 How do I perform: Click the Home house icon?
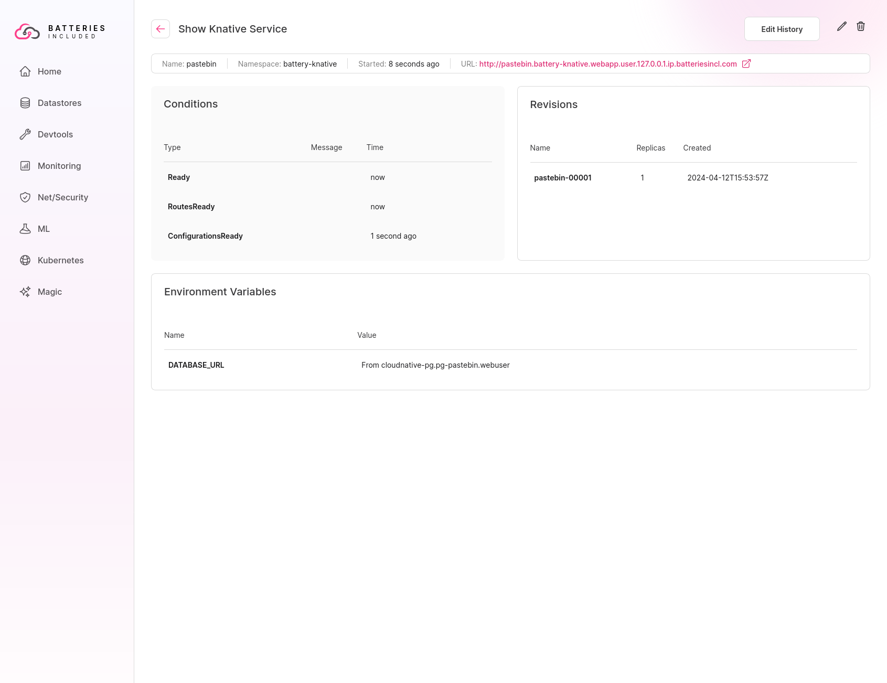pyautogui.click(x=25, y=71)
